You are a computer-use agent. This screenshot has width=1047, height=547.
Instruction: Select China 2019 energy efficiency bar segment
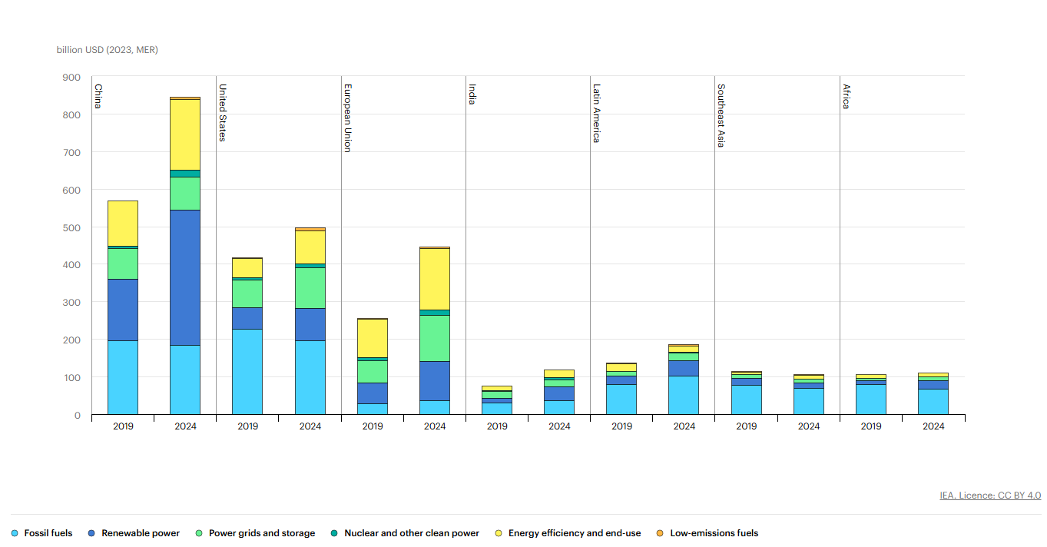coord(123,224)
